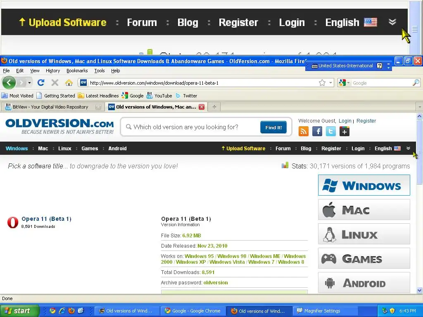Open the Most Visited bookmarks folder

tap(17, 96)
